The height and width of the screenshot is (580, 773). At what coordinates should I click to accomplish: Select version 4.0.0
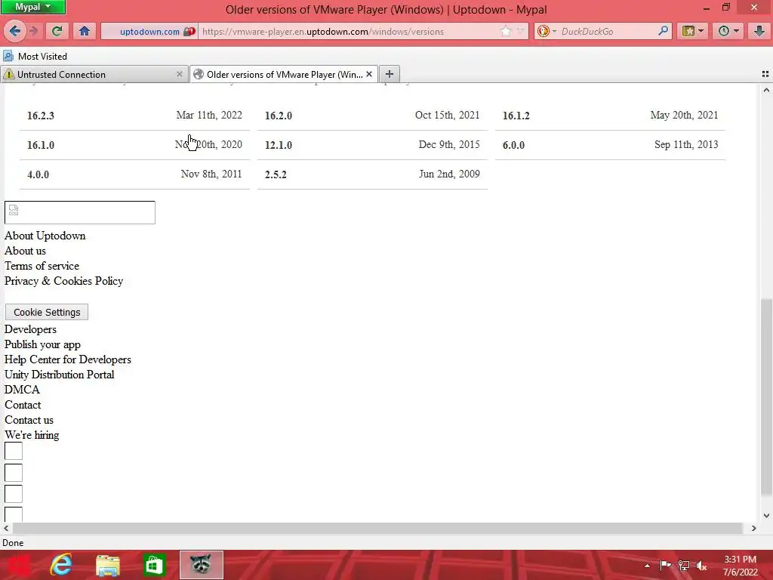point(38,174)
